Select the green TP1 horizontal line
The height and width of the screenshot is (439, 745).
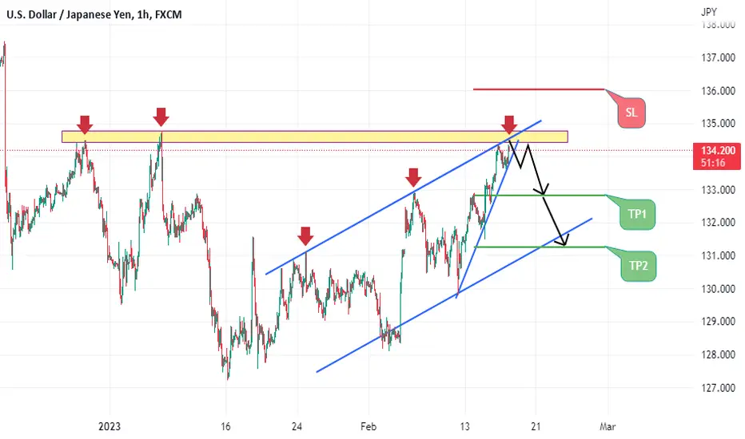(x=540, y=196)
